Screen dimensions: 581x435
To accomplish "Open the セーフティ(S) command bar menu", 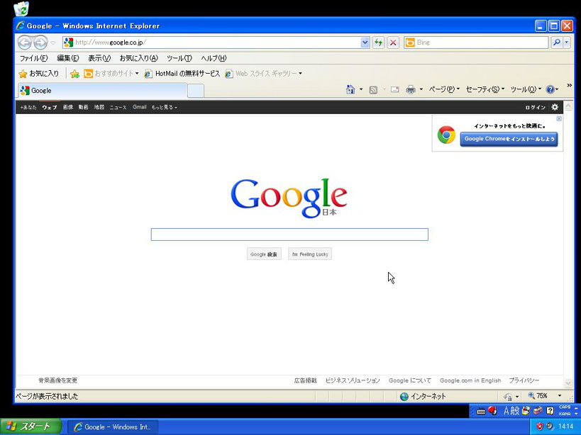I will click(x=485, y=89).
